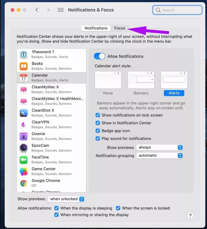Open the show all preferences grid icon

coord(61,10)
